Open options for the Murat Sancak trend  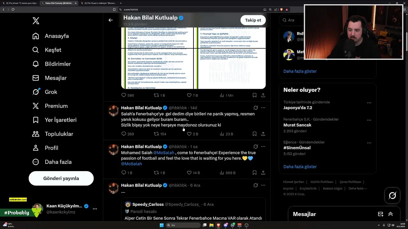click(x=369, y=120)
